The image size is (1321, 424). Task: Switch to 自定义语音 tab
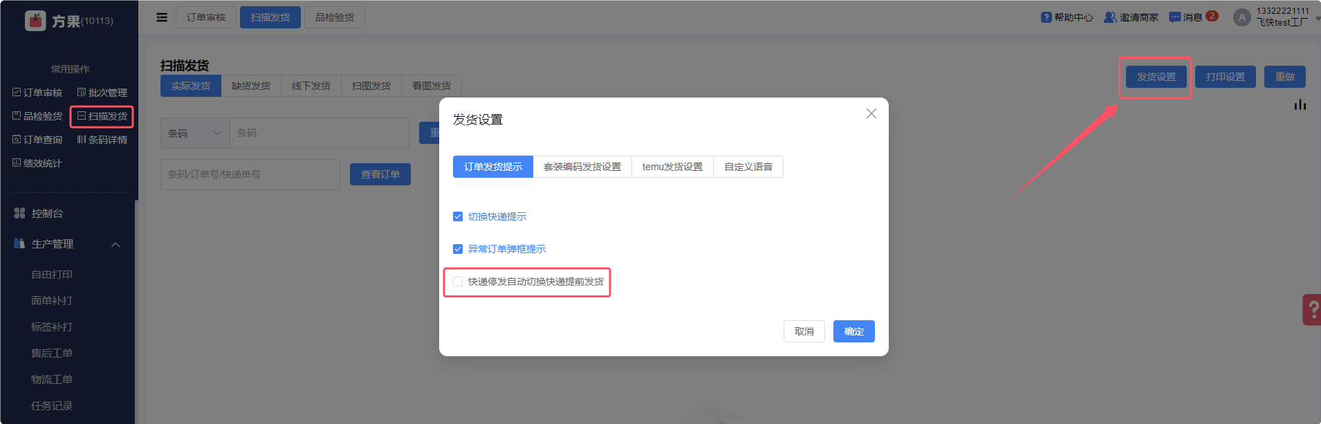[748, 167]
